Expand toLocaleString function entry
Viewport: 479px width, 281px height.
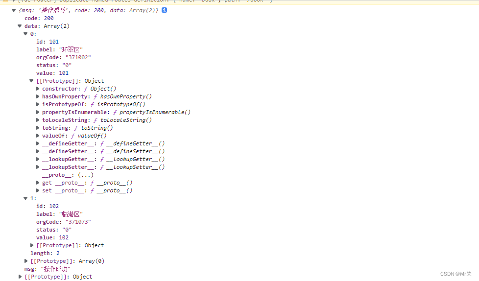tap(38, 120)
